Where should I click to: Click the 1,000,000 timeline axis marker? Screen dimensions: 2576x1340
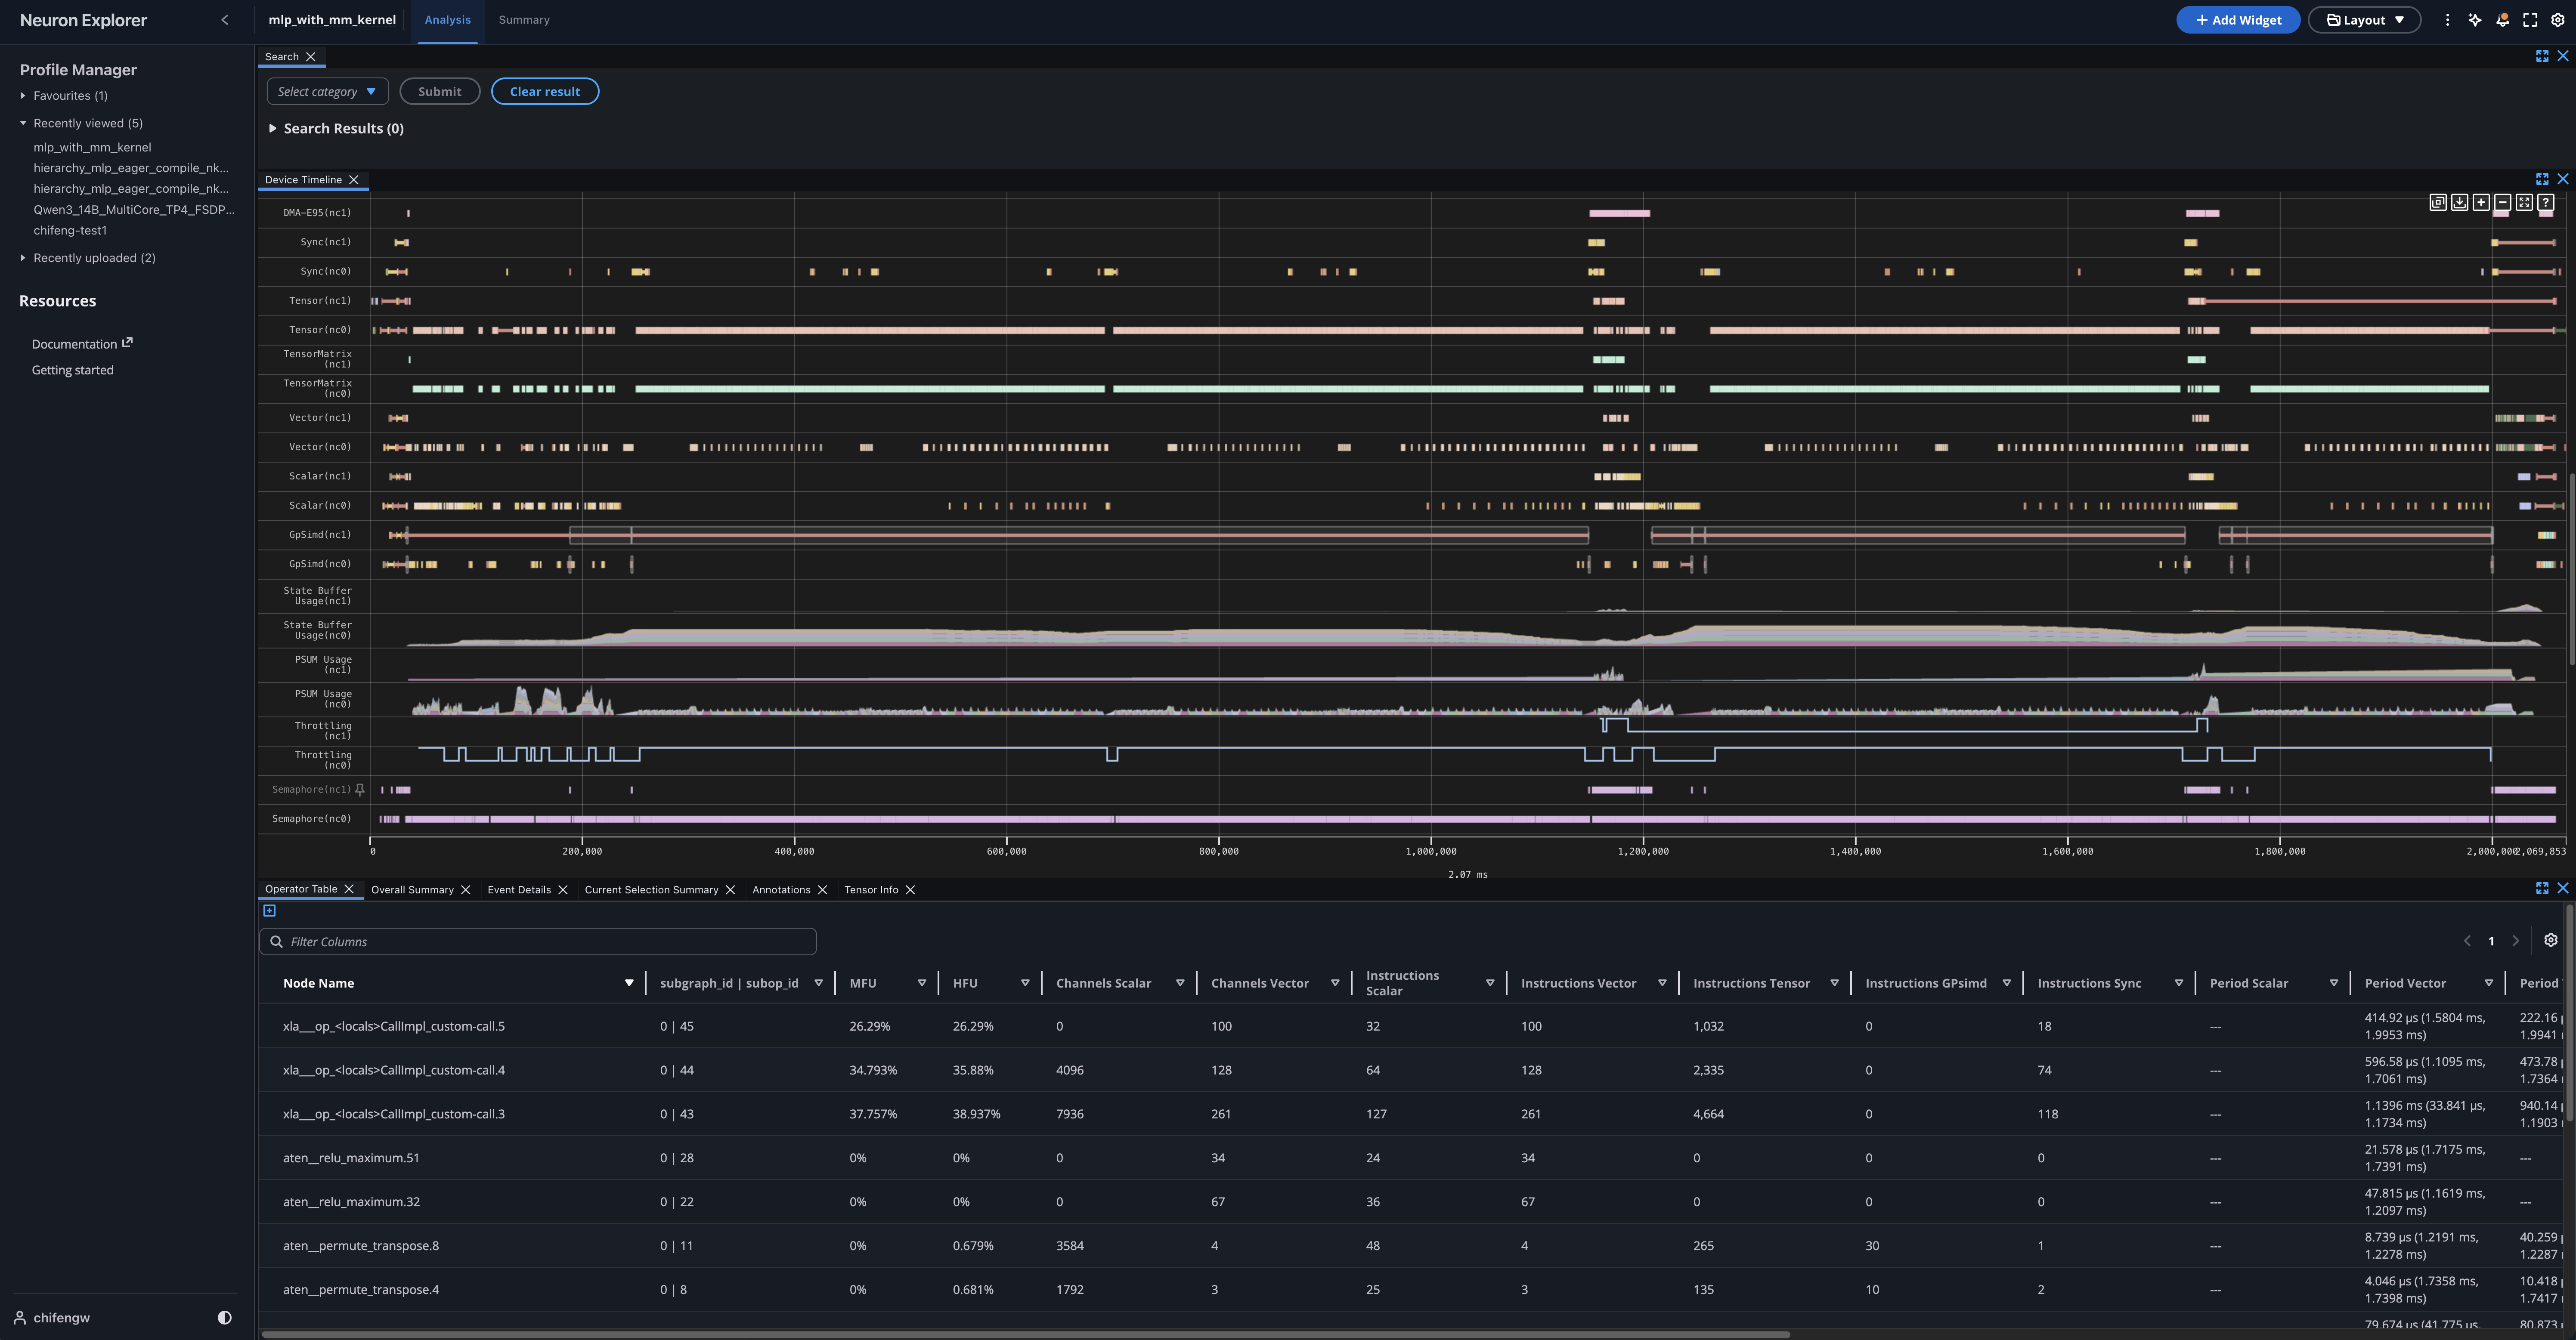click(1431, 851)
